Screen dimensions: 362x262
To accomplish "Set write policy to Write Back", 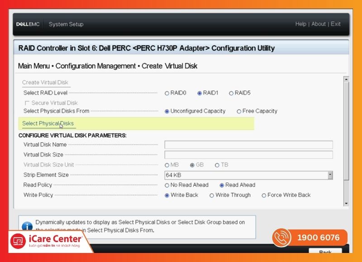I will [167, 196].
